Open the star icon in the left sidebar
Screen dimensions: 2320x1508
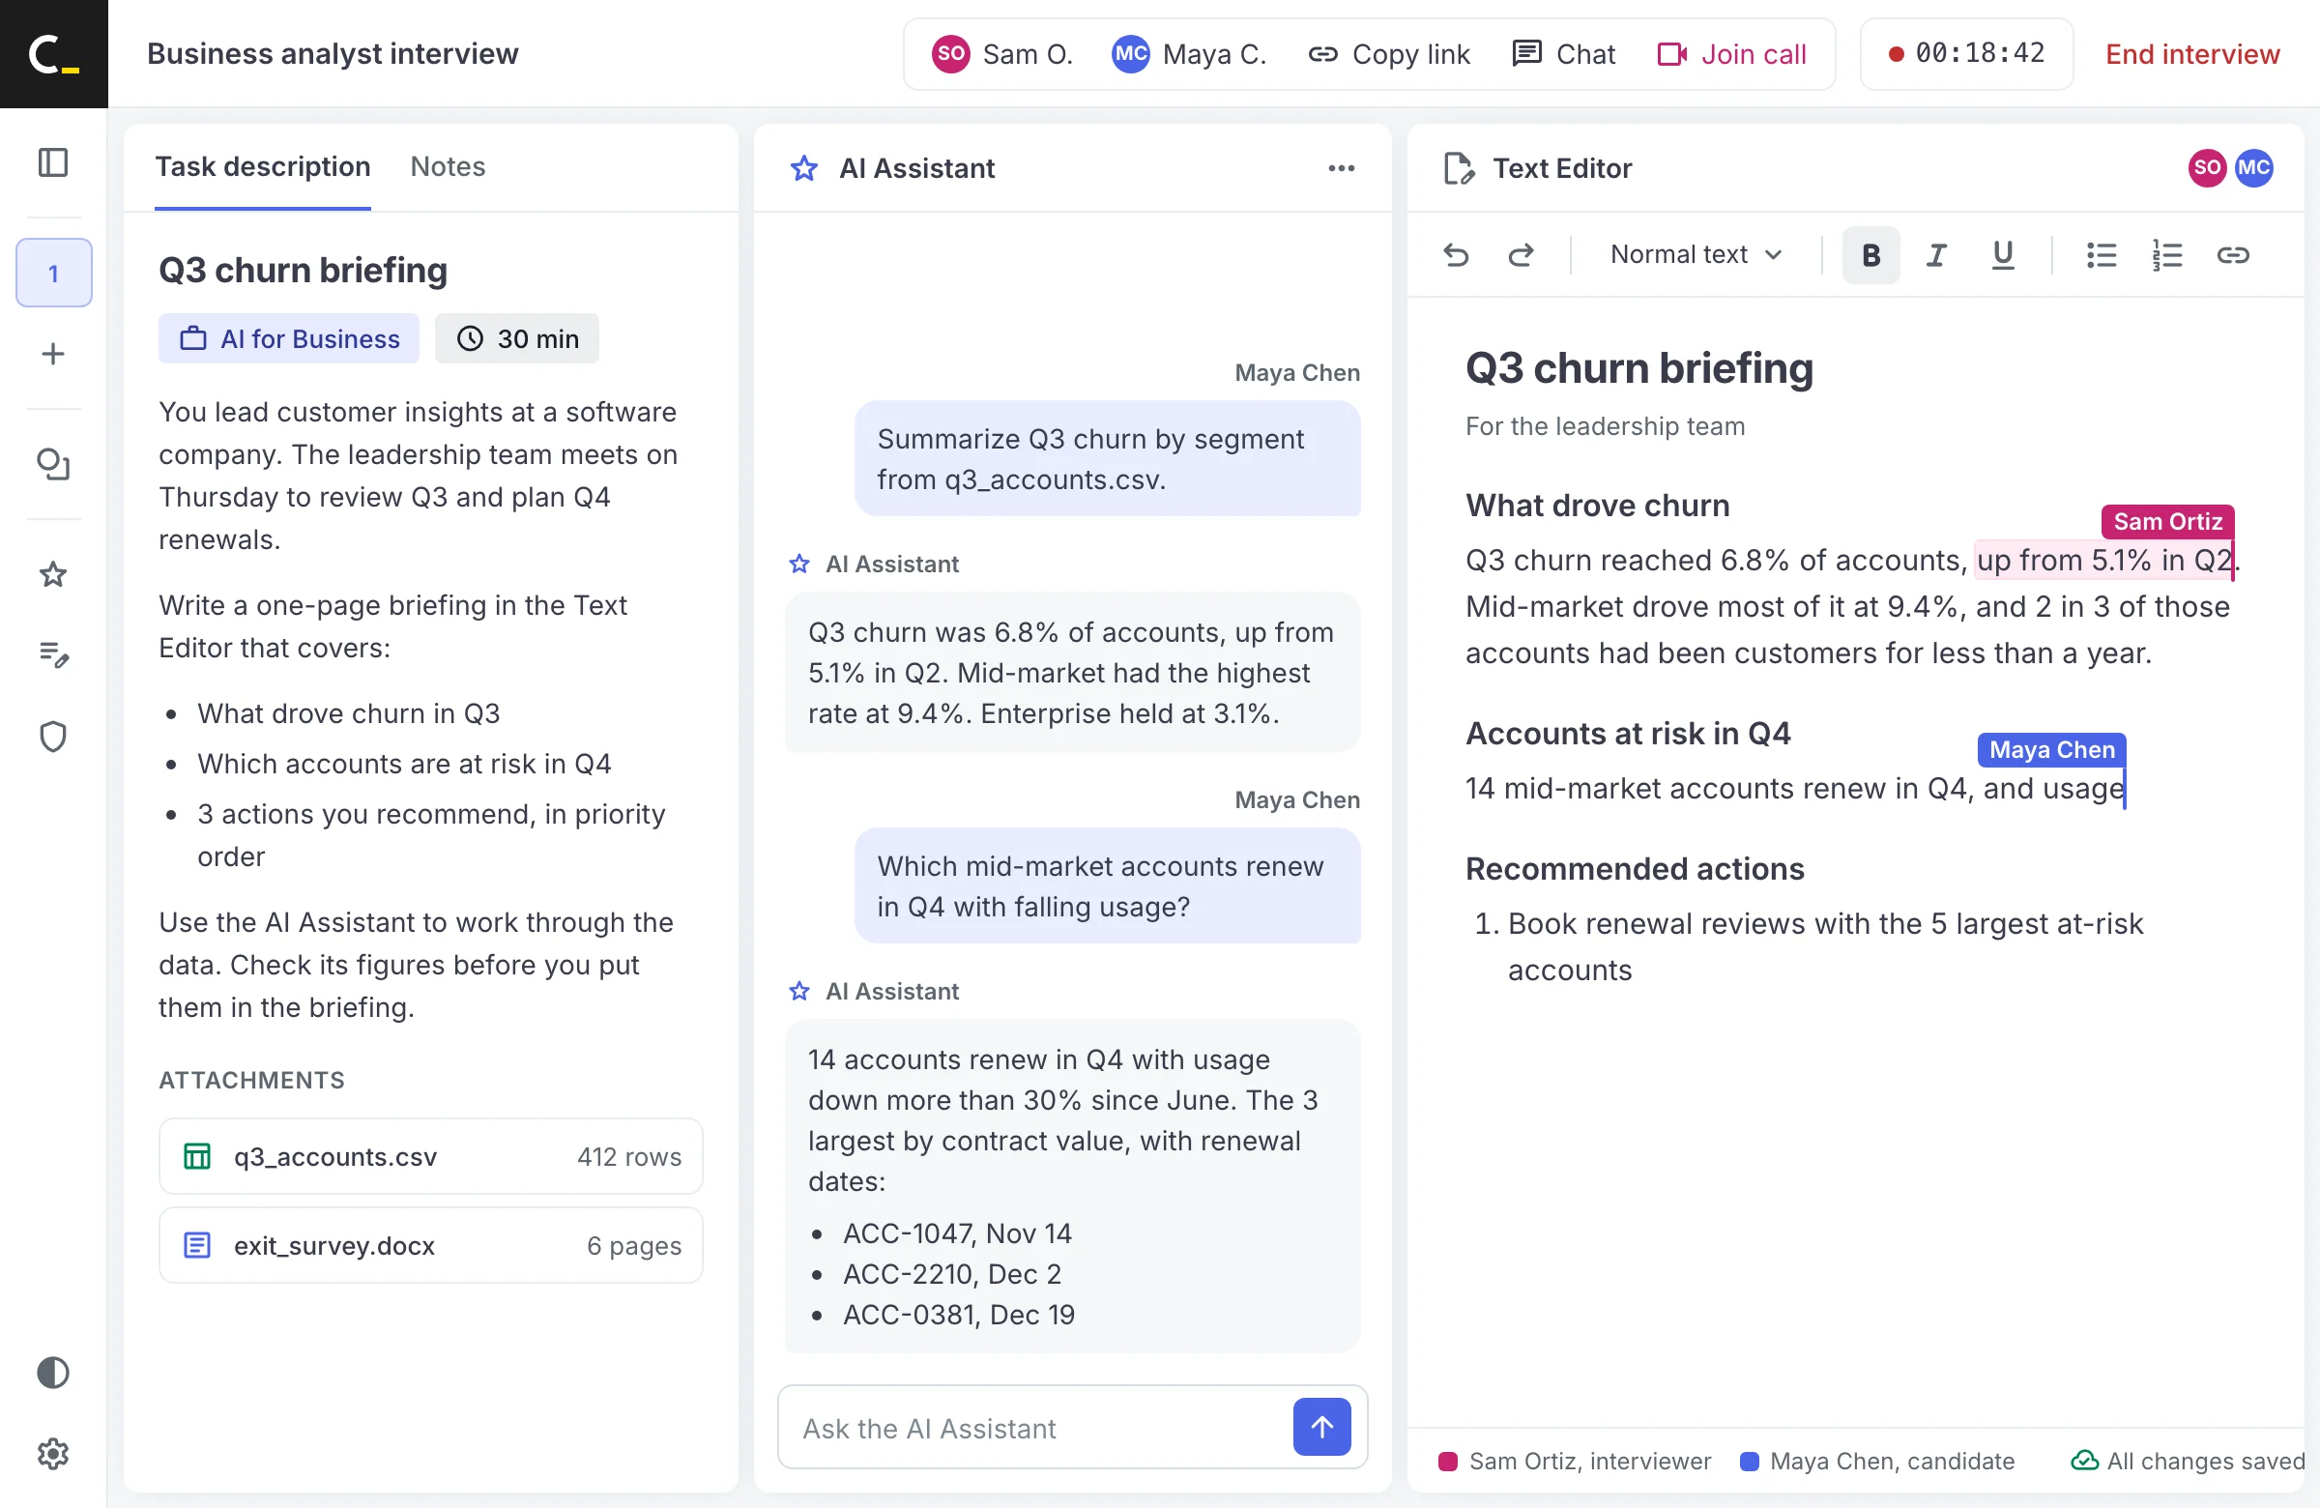(x=52, y=574)
